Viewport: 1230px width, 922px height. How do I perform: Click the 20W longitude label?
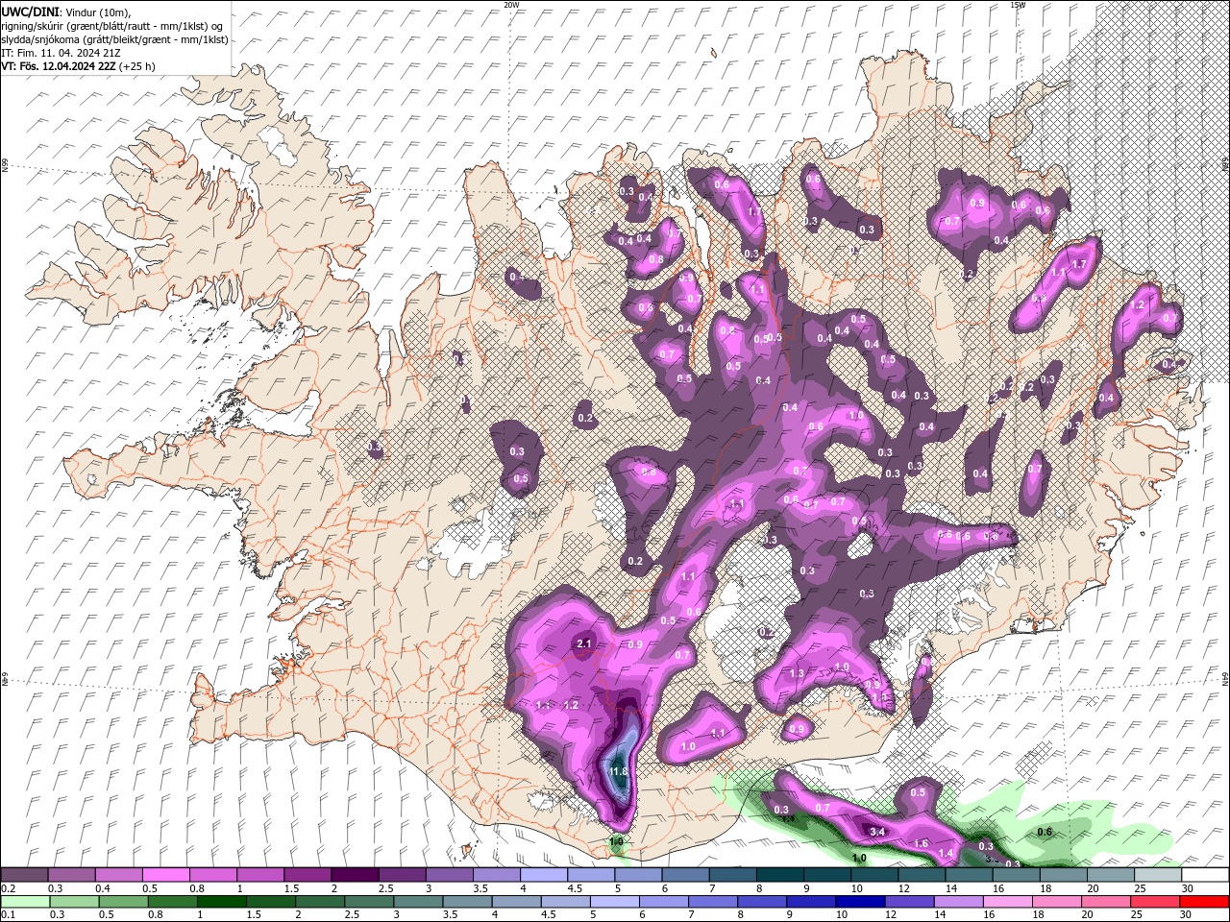[511, 5]
